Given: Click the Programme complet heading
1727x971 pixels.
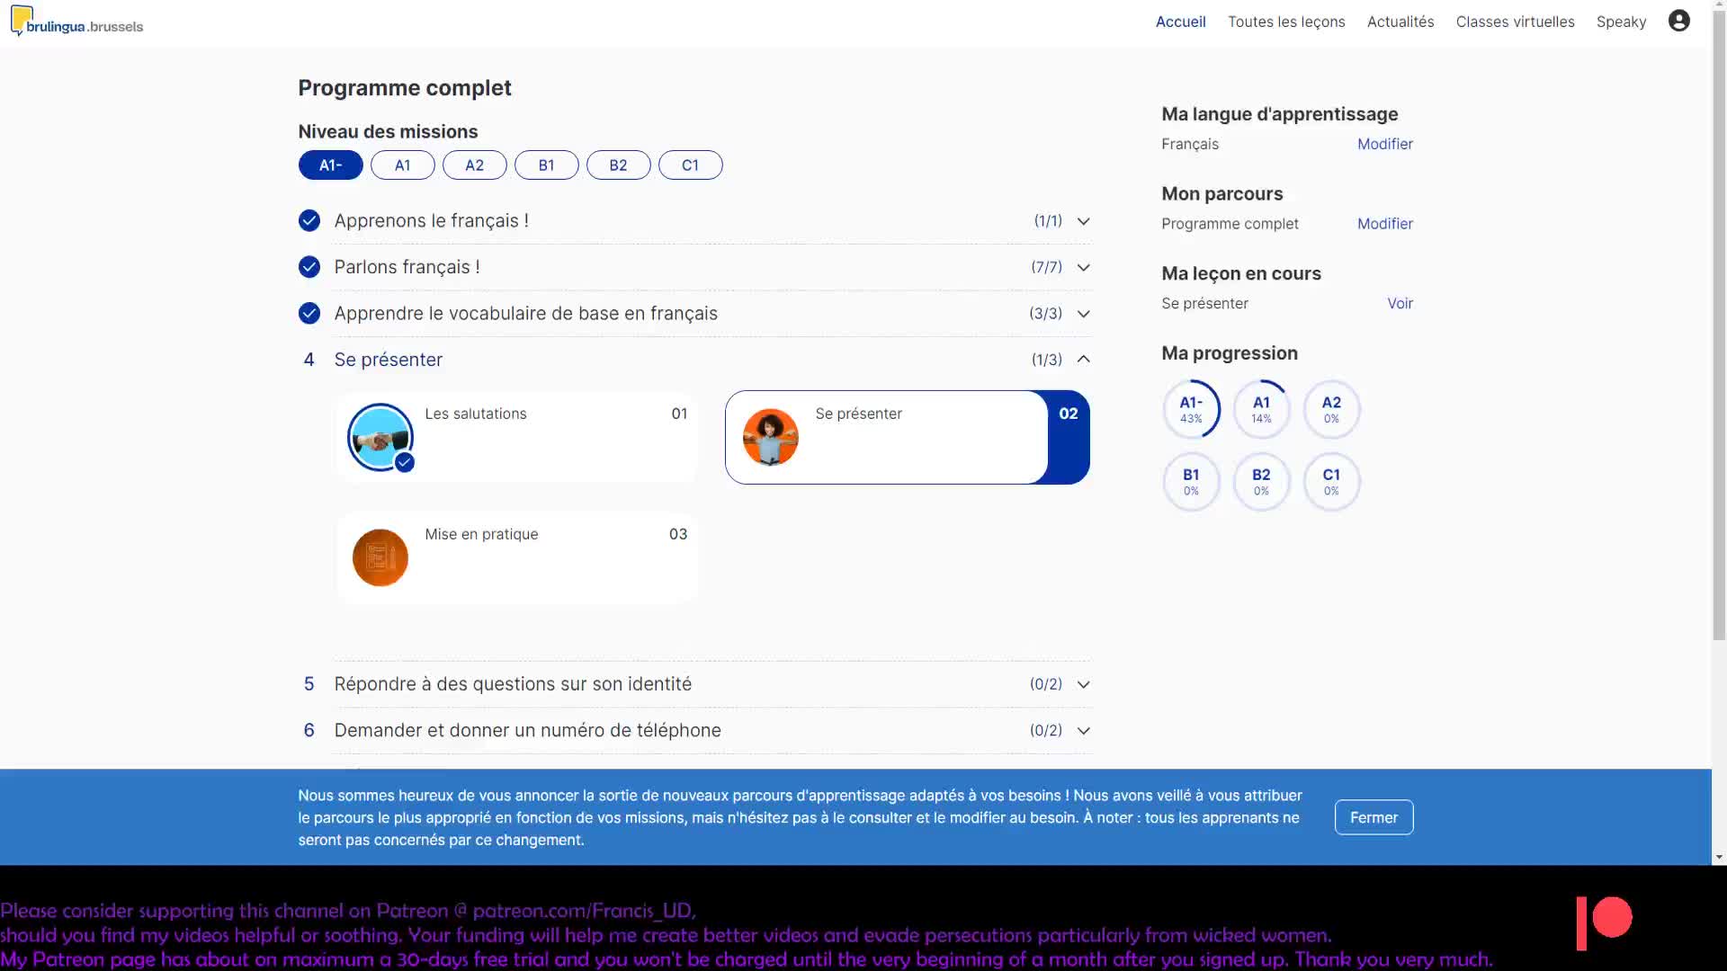Looking at the screenshot, I should click(x=405, y=88).
